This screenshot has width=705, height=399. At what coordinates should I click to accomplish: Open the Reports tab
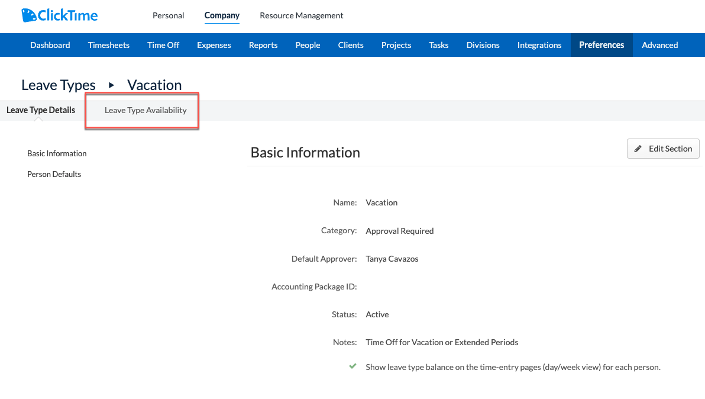pos(263,45)
